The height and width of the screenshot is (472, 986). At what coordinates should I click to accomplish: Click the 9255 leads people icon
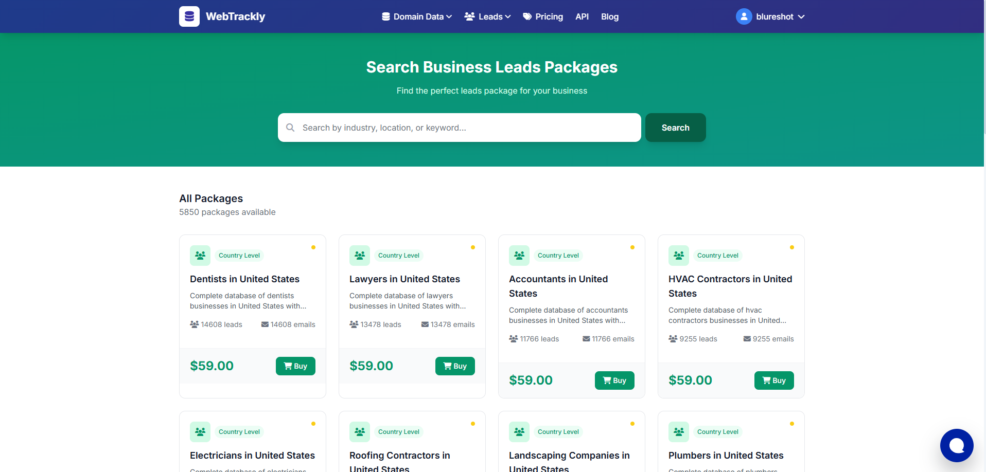coord(673,339)
